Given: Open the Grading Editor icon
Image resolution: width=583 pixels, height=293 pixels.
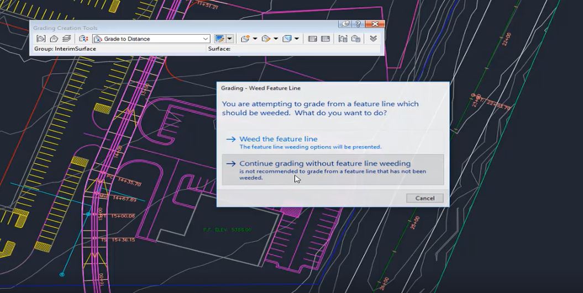Looking at the screenshot, I should point(312,39).
